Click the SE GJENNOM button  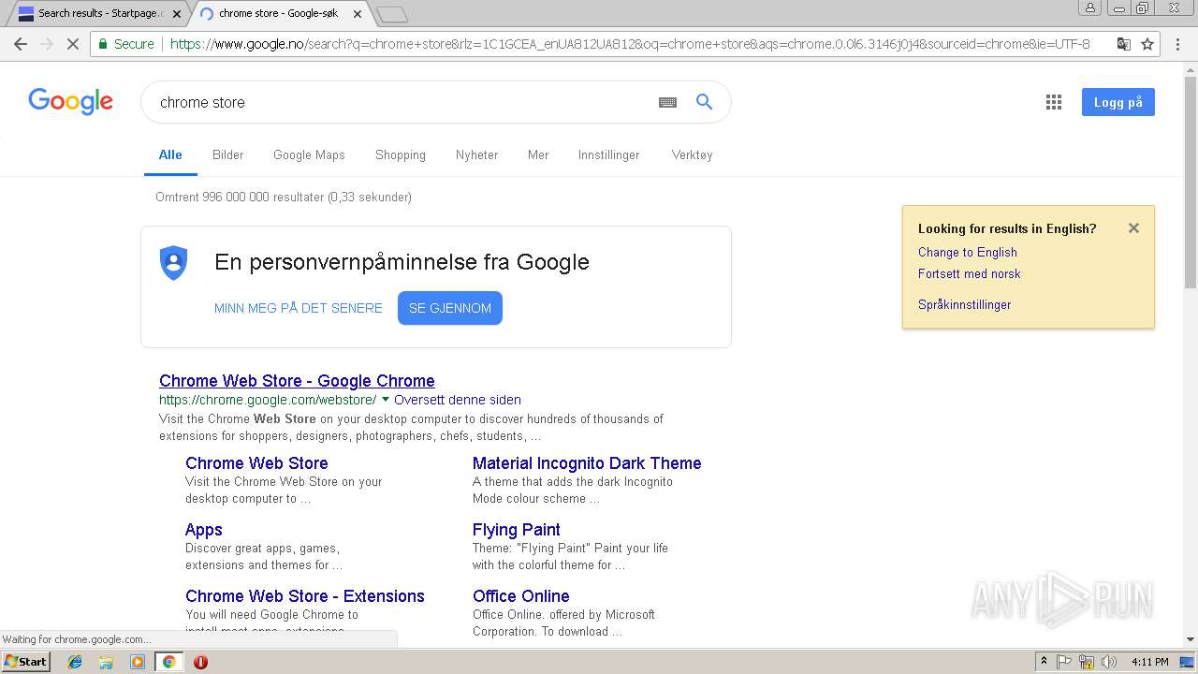click(x=450, y=308)
